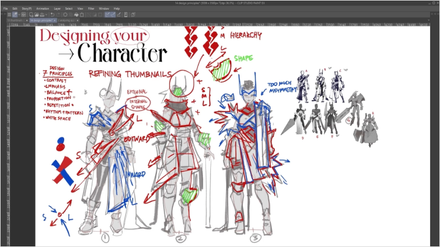Create a new canvas with New icon
The image size is (440, 247).
click(31, 15)
